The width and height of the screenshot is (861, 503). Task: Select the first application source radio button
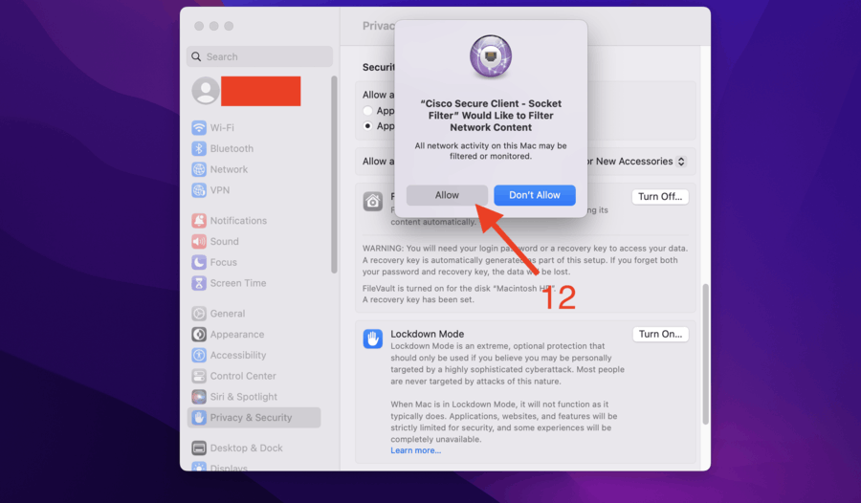[x=367, y=111]
